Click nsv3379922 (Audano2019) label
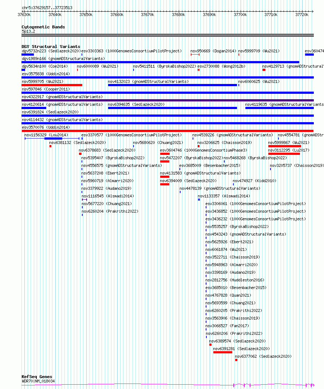 tap(106, 189)
